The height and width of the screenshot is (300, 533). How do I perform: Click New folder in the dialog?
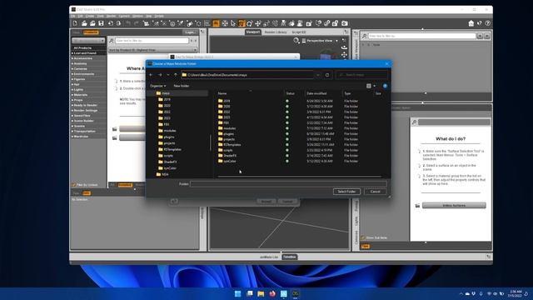(182, 86)
